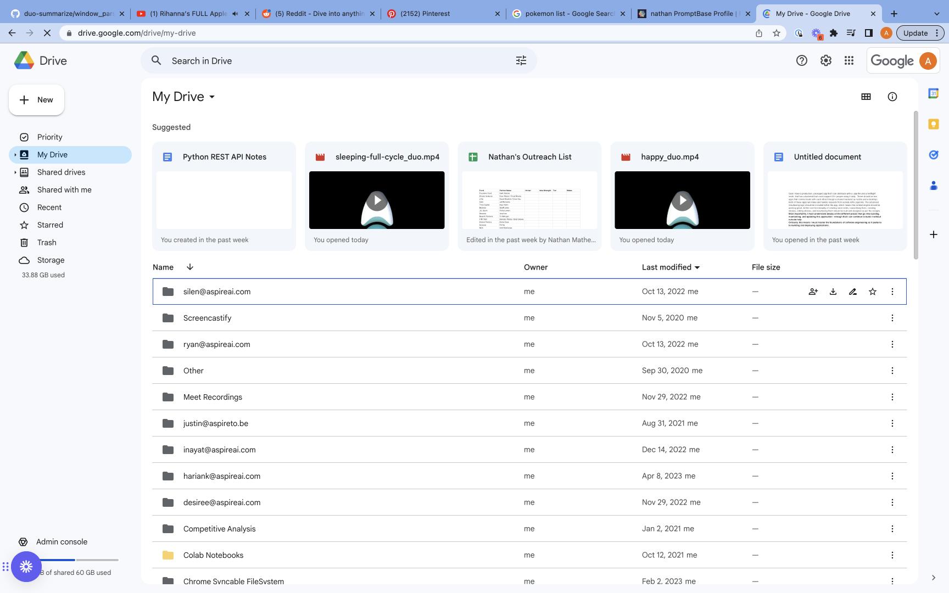949x593 pixels.
Task: Open the details info panel
Action: [892, 96]
